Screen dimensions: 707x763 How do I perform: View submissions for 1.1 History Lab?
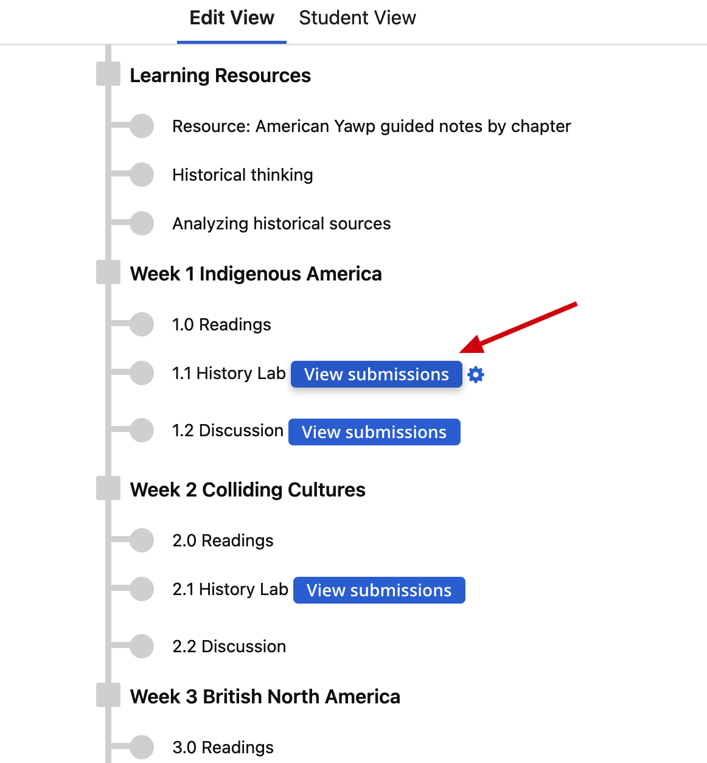[x=377, y=374]
